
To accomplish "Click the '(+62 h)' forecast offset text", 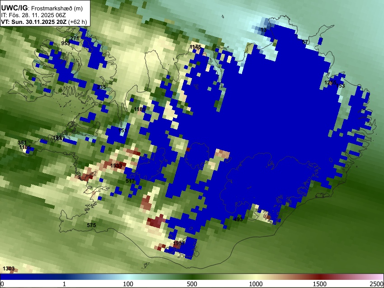I will (77, 22).
